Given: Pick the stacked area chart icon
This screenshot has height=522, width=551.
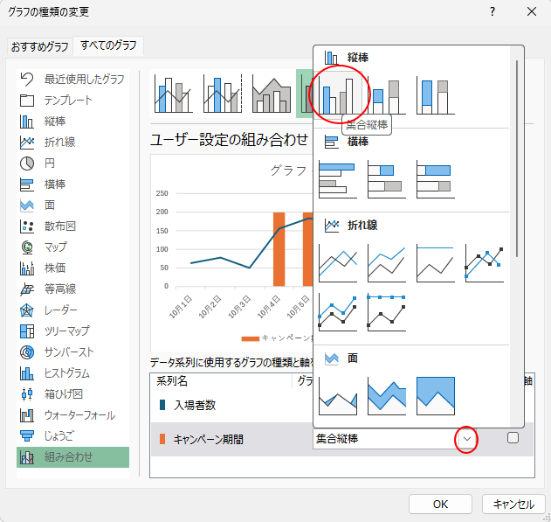Looking at the screenshot, I should point(387,394).
